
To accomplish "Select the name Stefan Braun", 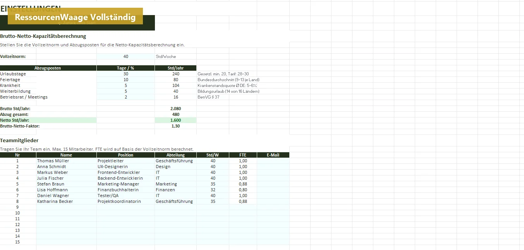I will (66, 184).
